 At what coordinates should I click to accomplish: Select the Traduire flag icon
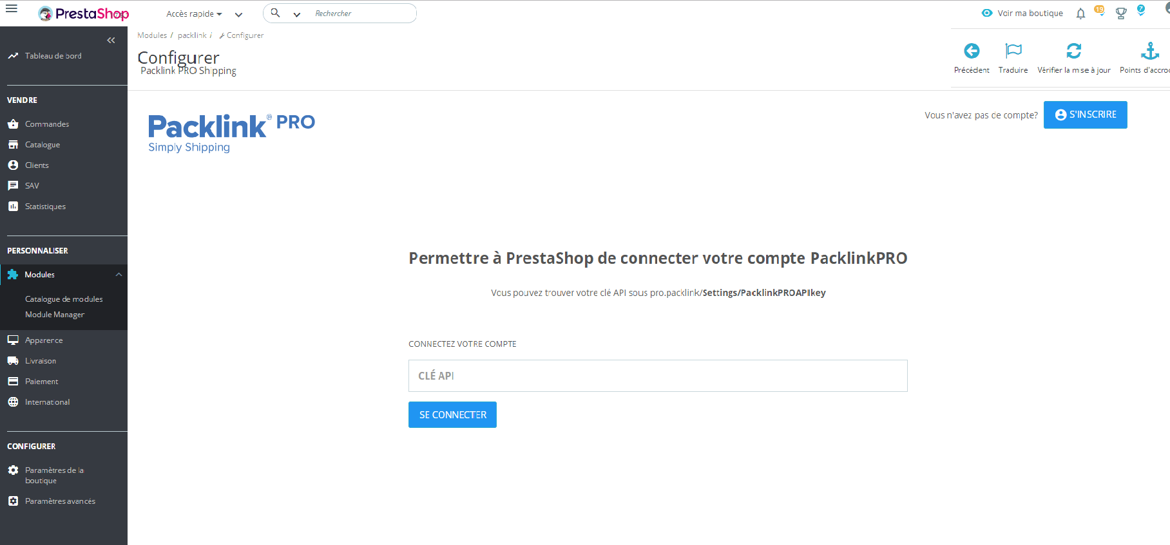(1013, 50)
